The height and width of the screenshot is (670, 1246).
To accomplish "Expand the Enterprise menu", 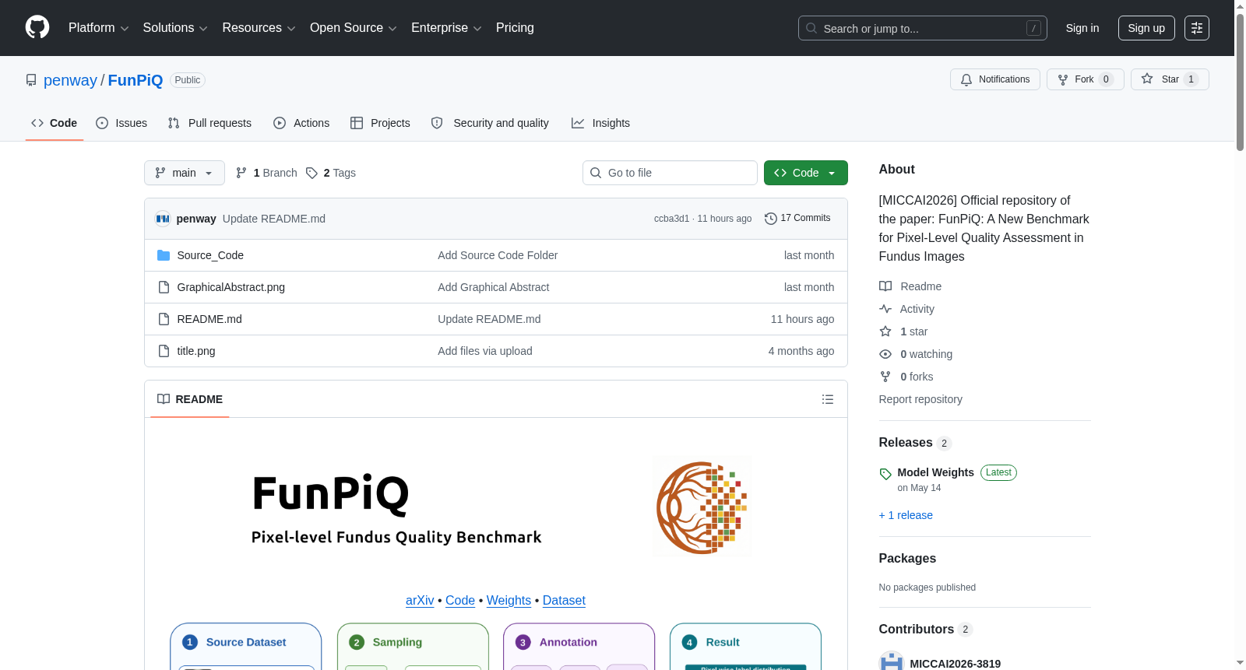I will (x=446, y=28).
